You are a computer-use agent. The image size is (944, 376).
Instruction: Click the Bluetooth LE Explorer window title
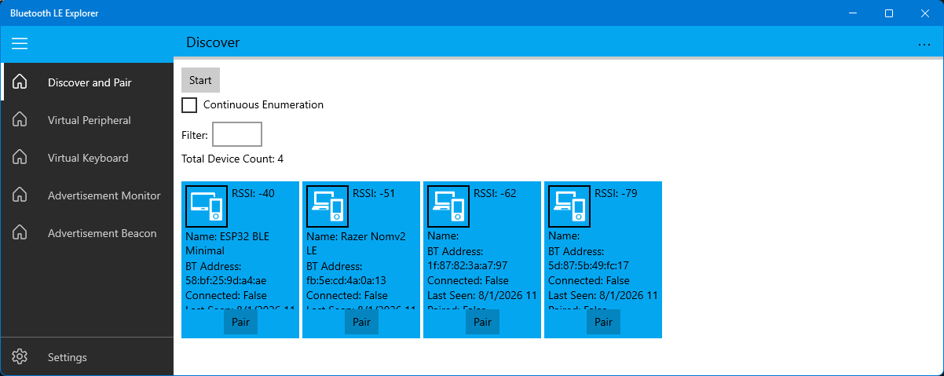point(54,13)
